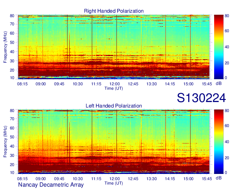The image size is (233, 189).
Task: Click the 10 MHz tick on Right Handed frequency axis
Action: tap(12, 78)
